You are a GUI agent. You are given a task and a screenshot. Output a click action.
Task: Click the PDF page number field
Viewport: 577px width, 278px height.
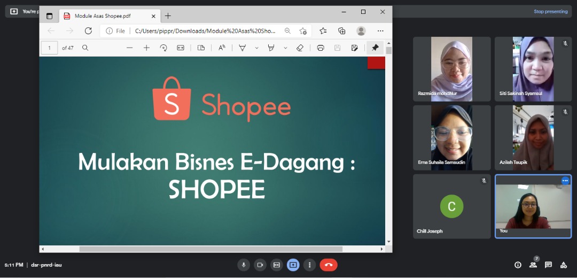(49, 48)
